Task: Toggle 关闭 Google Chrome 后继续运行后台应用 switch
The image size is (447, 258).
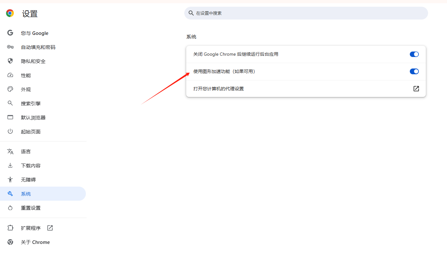Action: [414, 54]
